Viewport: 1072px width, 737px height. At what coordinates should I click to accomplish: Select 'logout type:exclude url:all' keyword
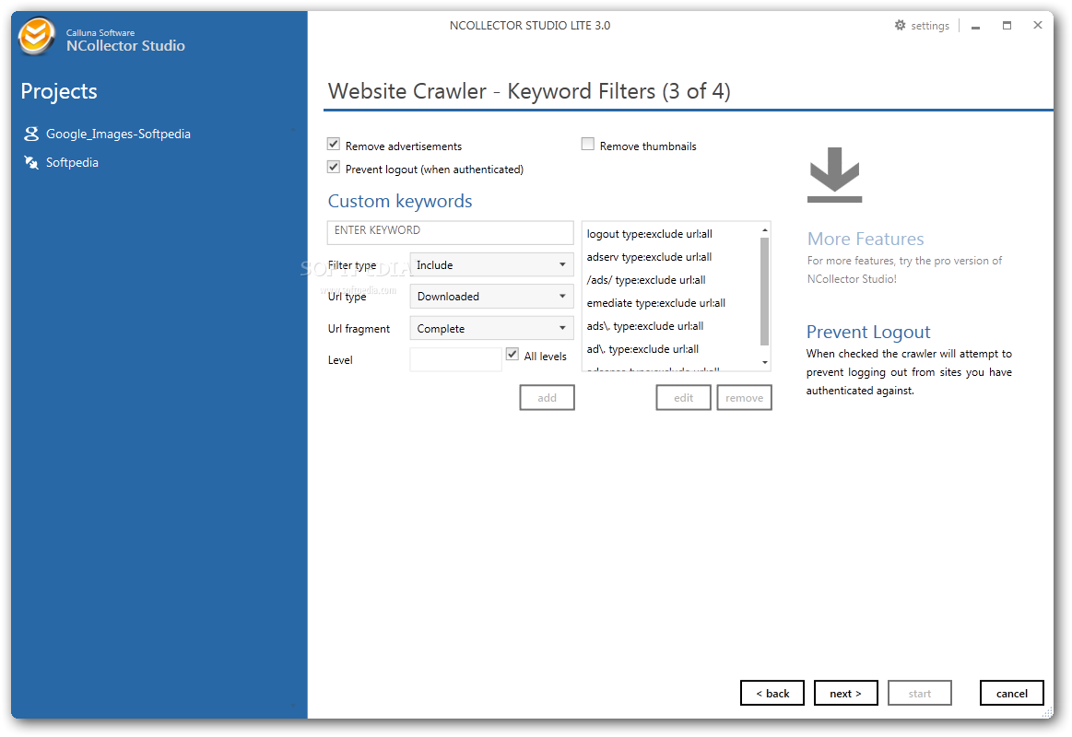click(x=650, y=234)
